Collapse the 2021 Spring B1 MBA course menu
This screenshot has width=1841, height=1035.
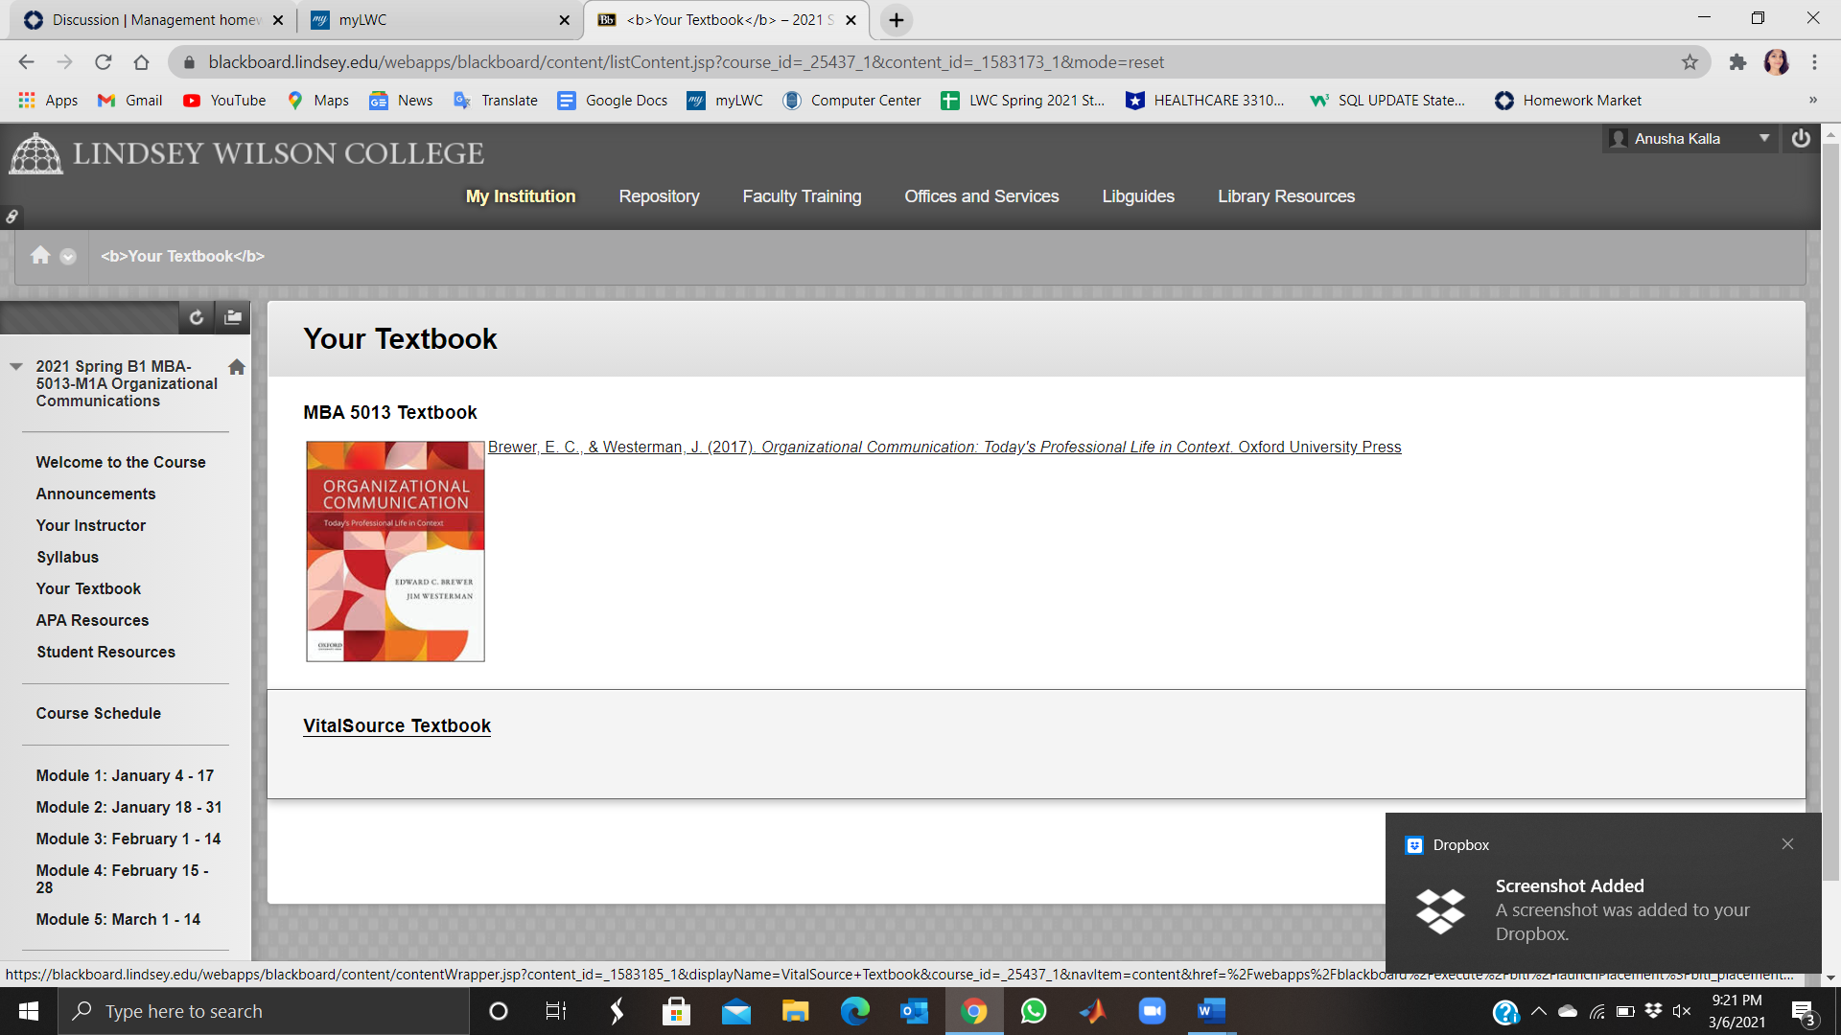coord(16,367)
